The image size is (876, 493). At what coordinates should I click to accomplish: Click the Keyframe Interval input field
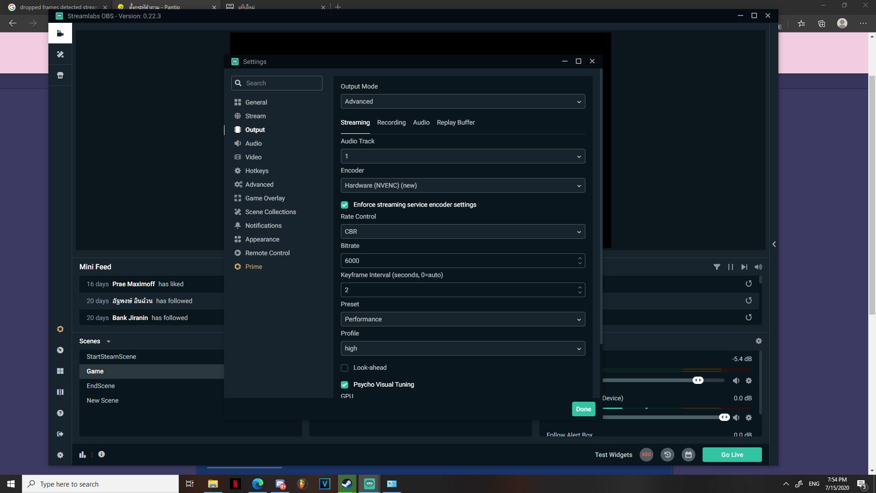(x=463, y=290)
